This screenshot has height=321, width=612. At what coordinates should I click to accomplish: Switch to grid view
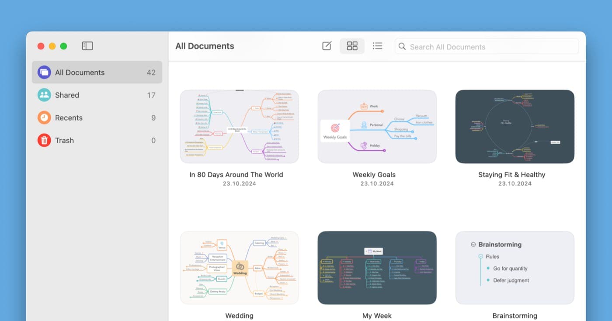click(352, 46)
